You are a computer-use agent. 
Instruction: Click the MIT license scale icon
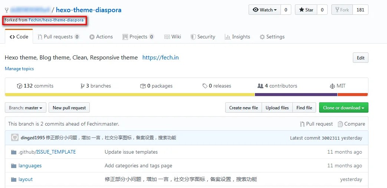332,86
